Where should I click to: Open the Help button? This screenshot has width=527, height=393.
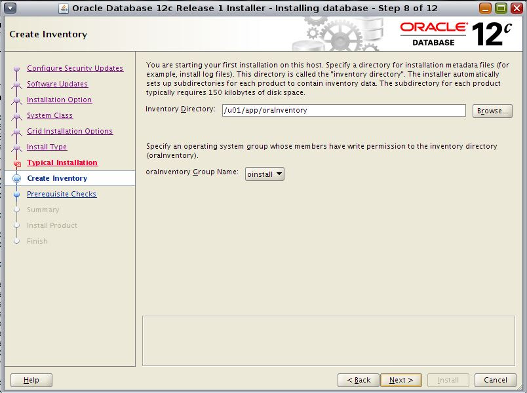pos(31,381)
